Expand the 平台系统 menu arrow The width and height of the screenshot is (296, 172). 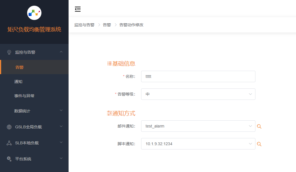pyautogui.click(x=61, y=159)
